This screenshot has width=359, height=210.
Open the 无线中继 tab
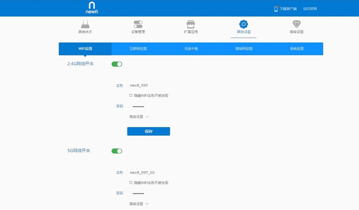pos(191,49)
